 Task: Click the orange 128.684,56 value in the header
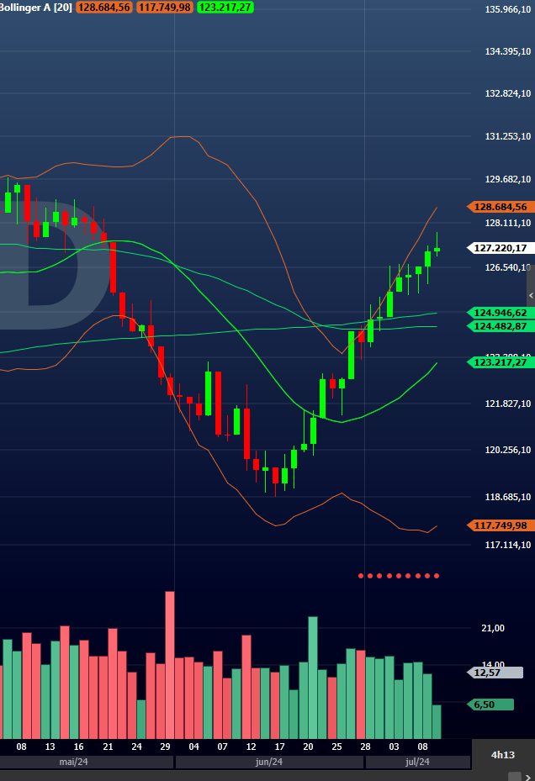(104, 8)
